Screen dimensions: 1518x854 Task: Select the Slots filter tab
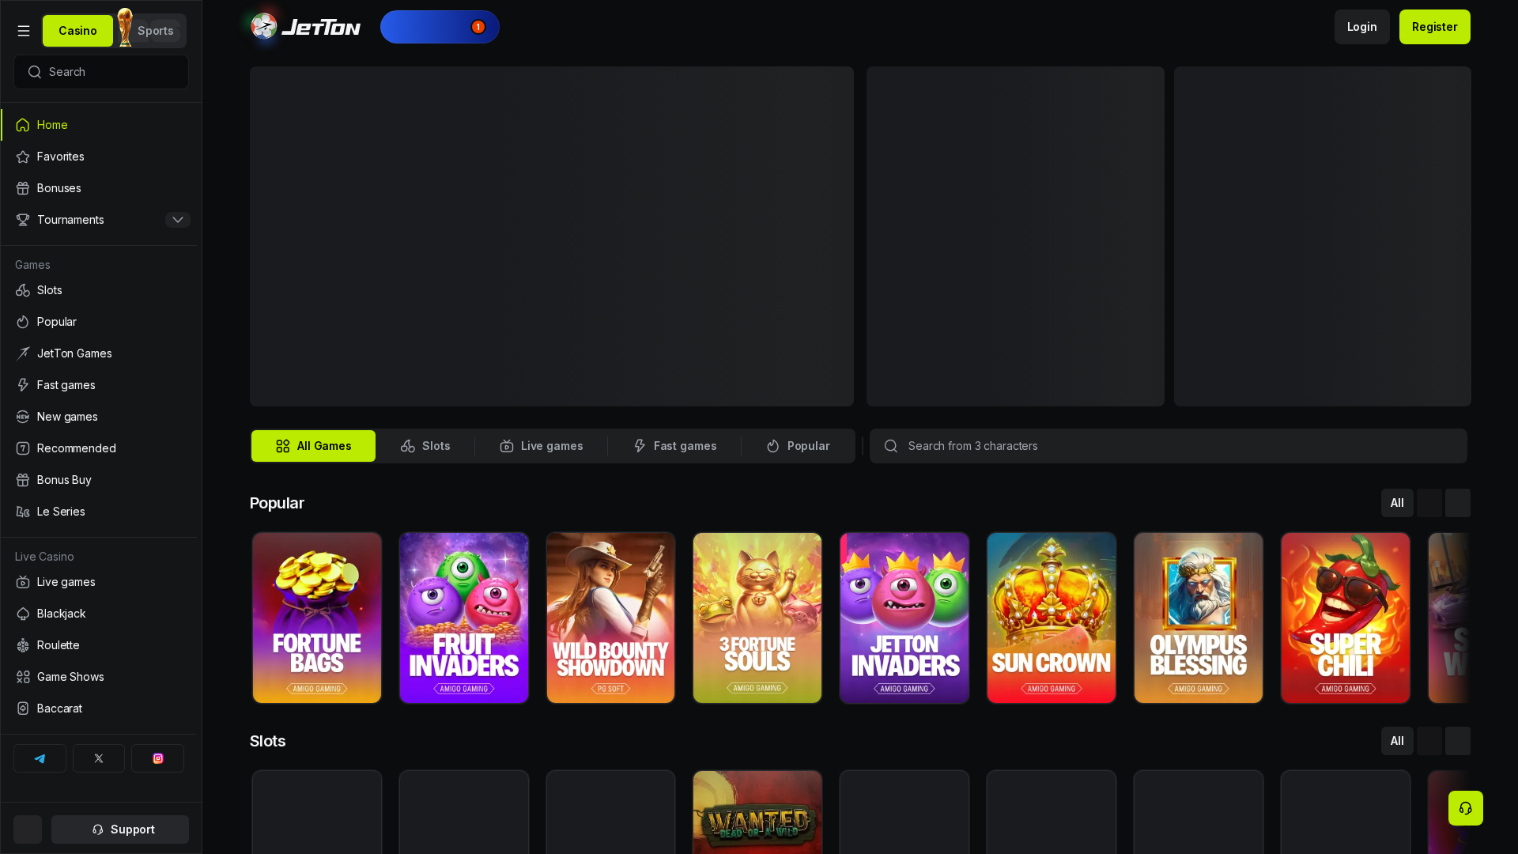click(x=425, y=446)
